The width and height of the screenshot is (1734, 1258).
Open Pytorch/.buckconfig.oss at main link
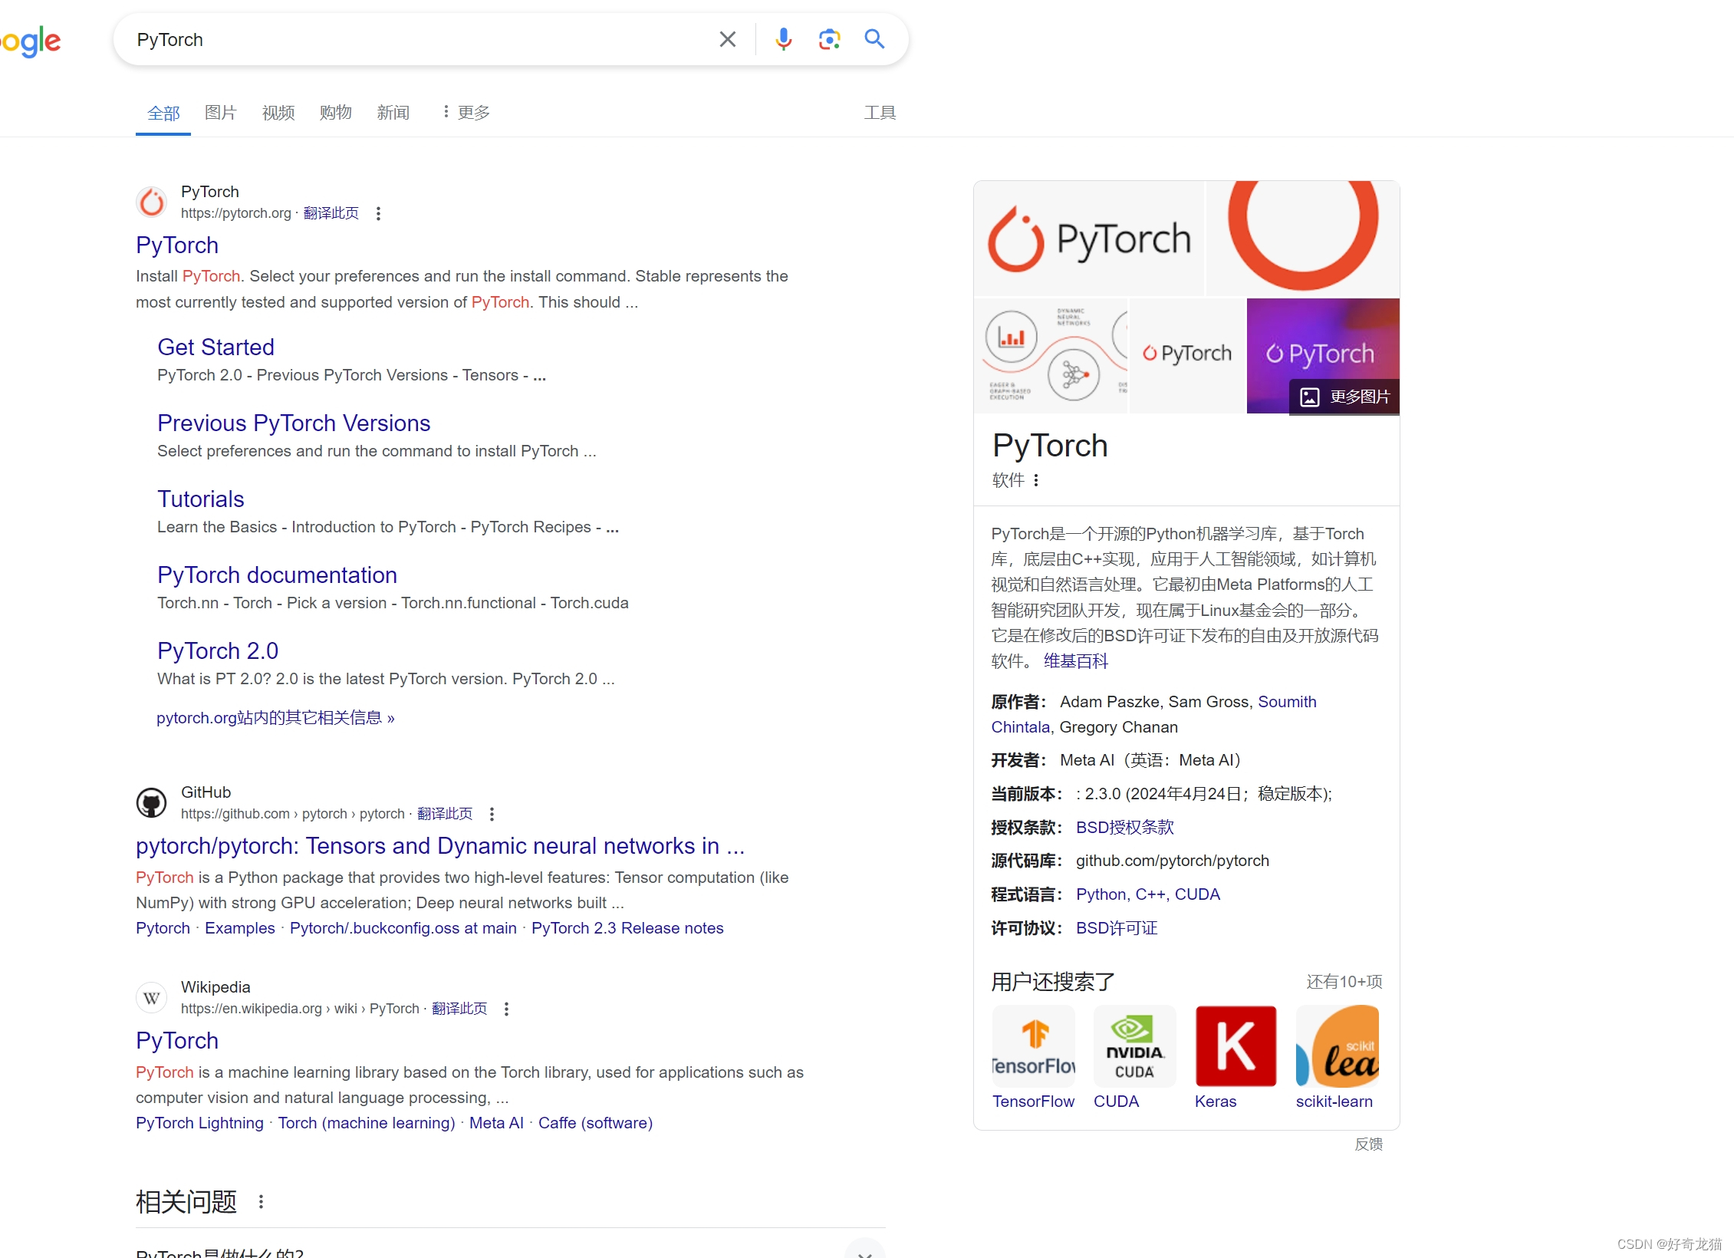pyautogui.click(x=403, y=928)
